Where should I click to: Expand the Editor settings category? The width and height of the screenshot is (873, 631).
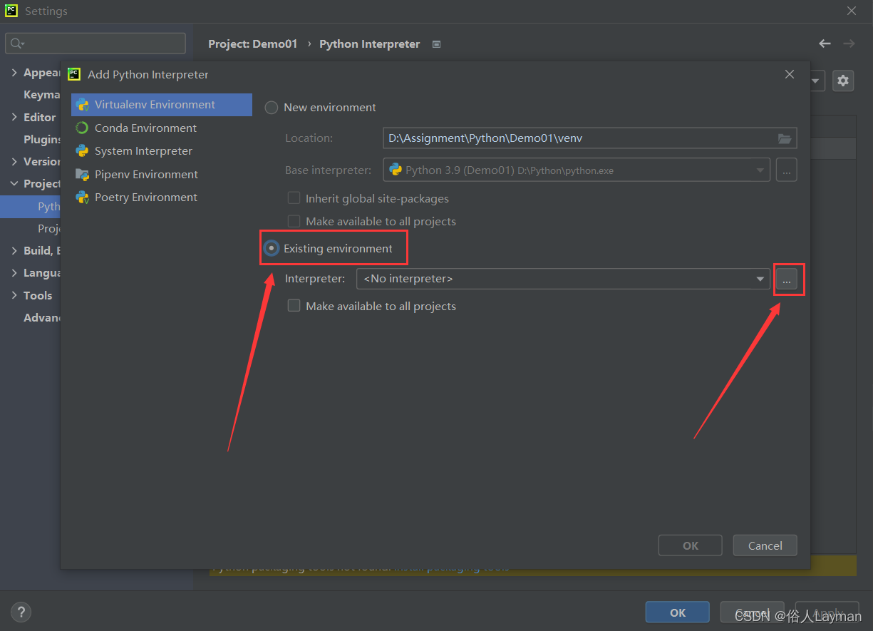pos(14,117)
